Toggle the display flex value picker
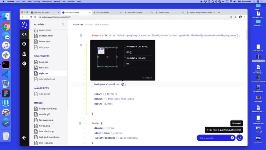 pos(107,128)
